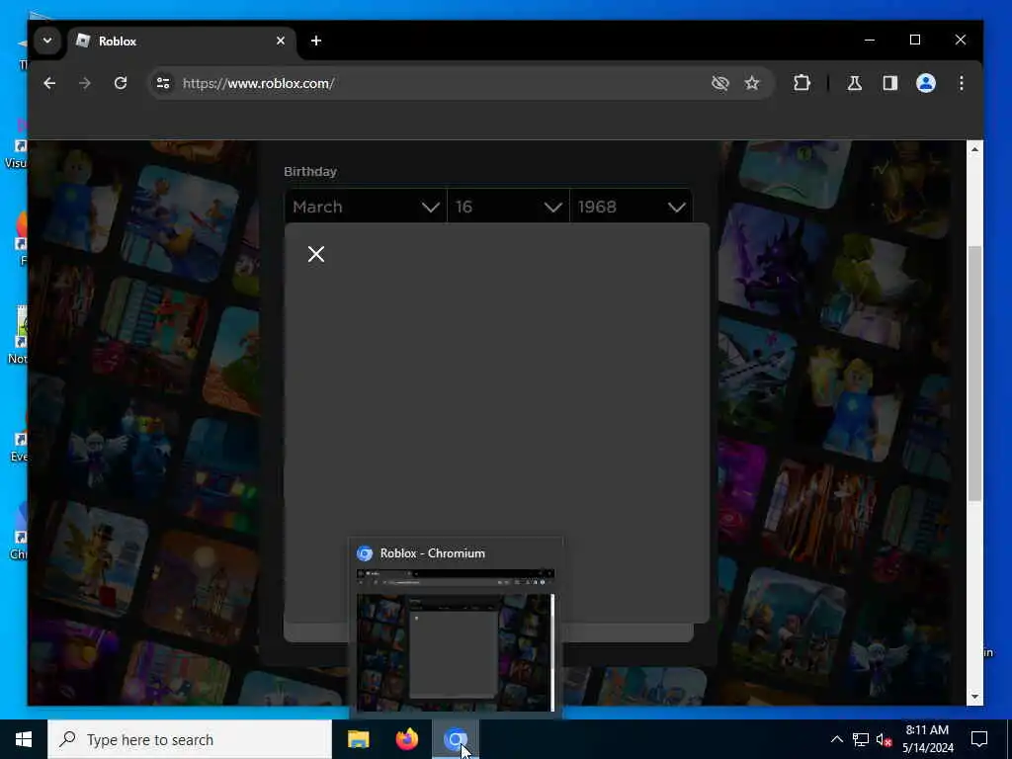Open the birthday year dropdown showing 1968
Screen dimensions: 1012x759
click(x=632, y=207)
